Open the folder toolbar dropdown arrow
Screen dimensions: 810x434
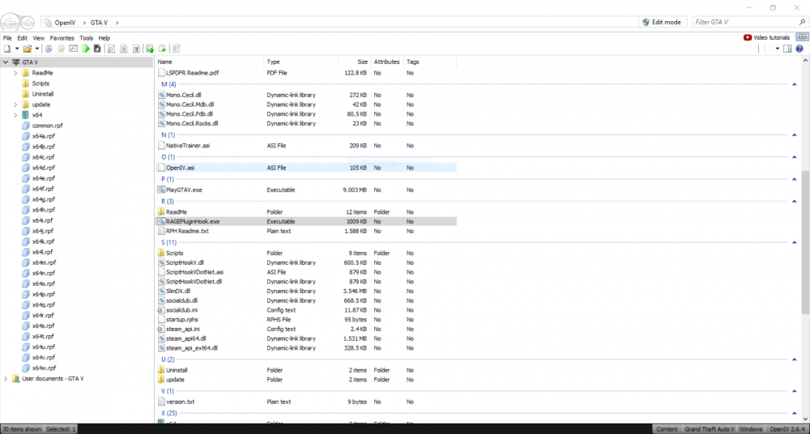tap(36, 49)
